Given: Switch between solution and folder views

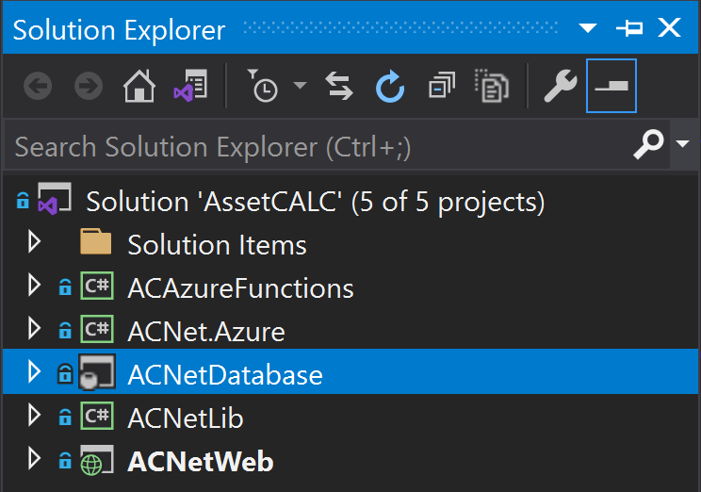Looking at the screenshot, I should click(x=190, y=86).
